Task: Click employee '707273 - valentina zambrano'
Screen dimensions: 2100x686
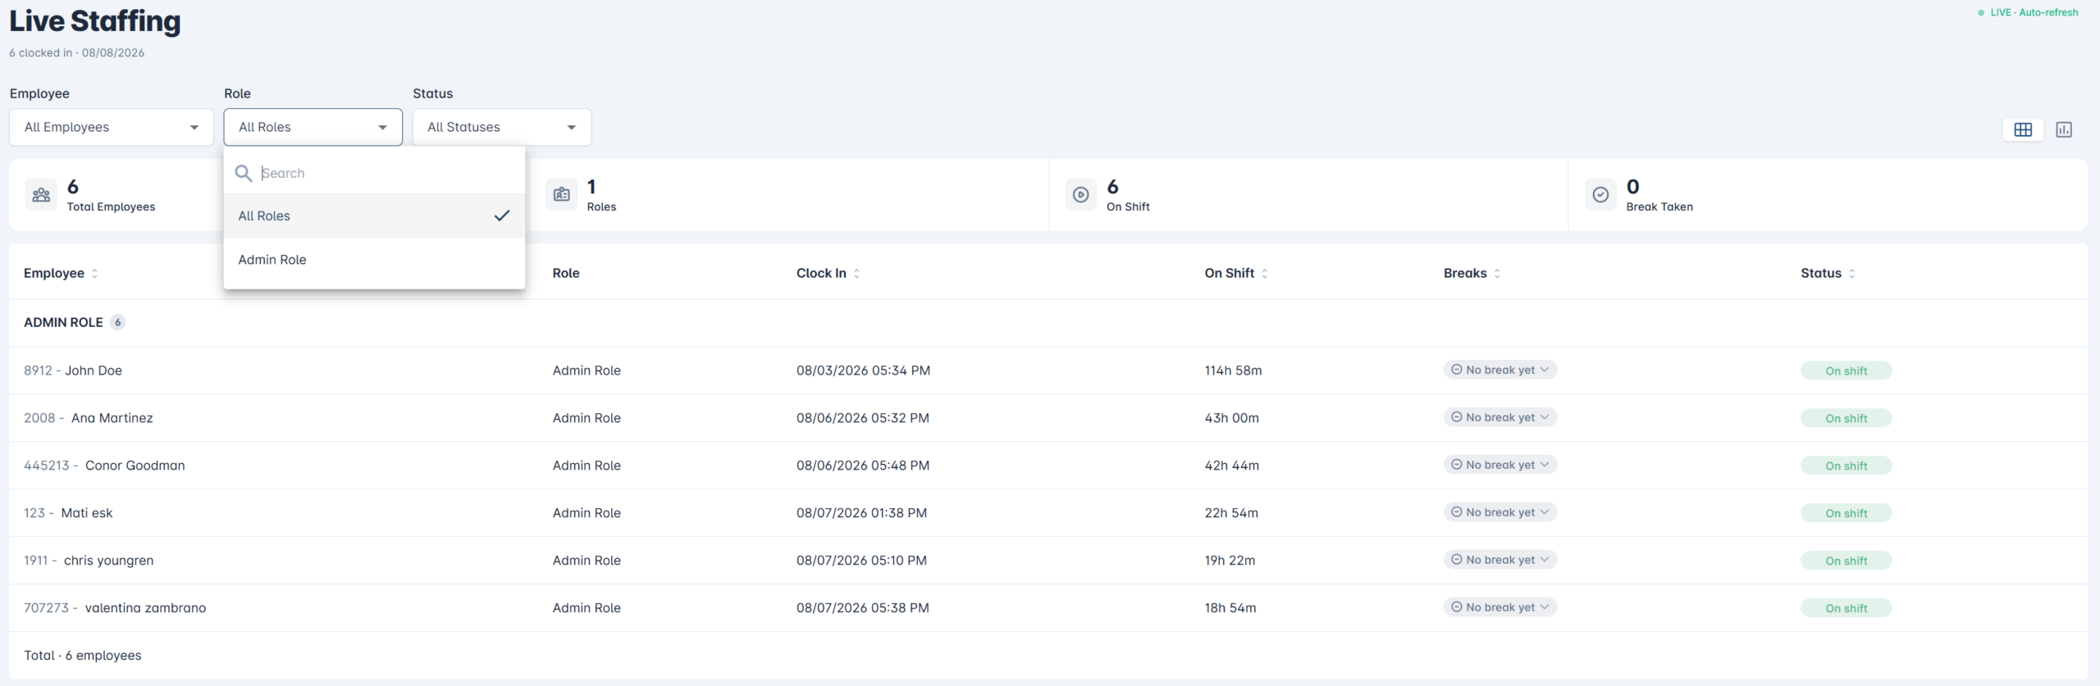Action: pyautogui.click(x=115, y=608)
